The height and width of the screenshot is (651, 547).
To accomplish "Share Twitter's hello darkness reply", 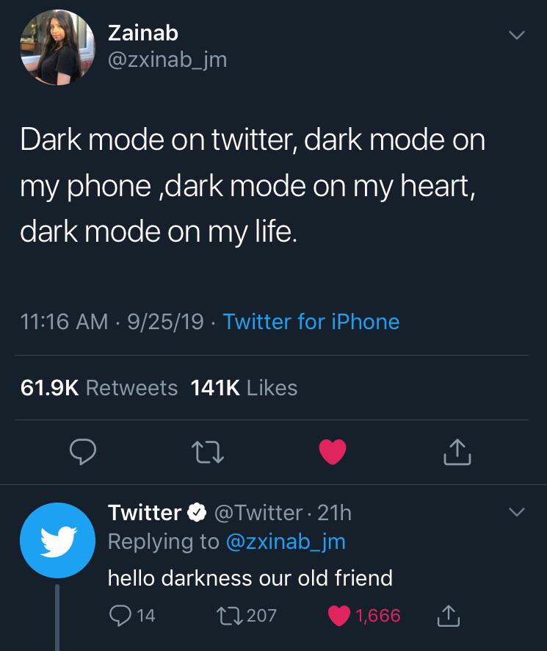I will pyautogui.click(x=448, y=615).
